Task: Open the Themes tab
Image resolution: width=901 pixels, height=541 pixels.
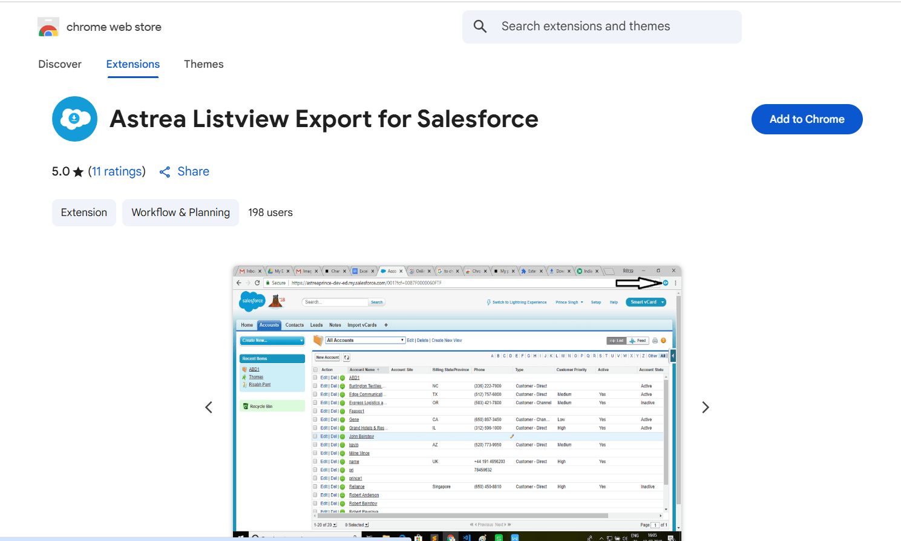Action: click(x=203, y=64)
